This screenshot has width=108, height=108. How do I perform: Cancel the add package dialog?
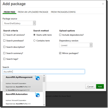coord(90,86)
